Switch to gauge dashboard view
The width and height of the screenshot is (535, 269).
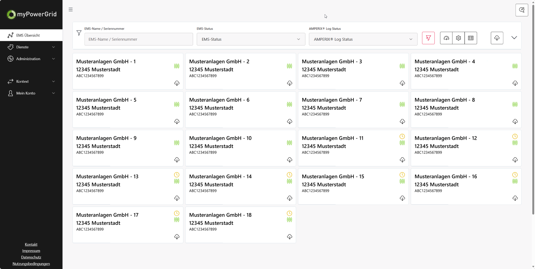coord(446,38)
